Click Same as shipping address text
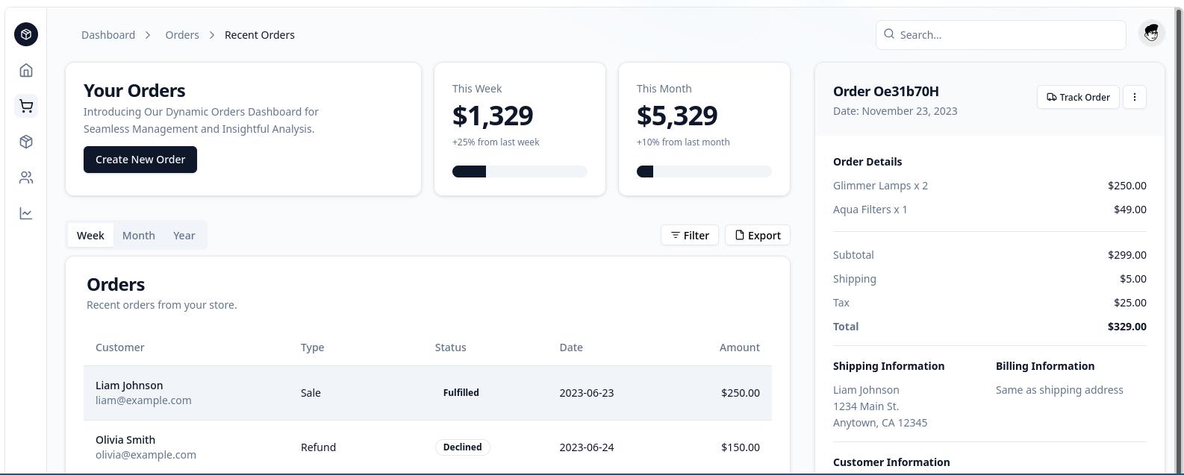The width and height of the screenshot is (1184, 475). pyautogui.click(x=1059, y=390)
